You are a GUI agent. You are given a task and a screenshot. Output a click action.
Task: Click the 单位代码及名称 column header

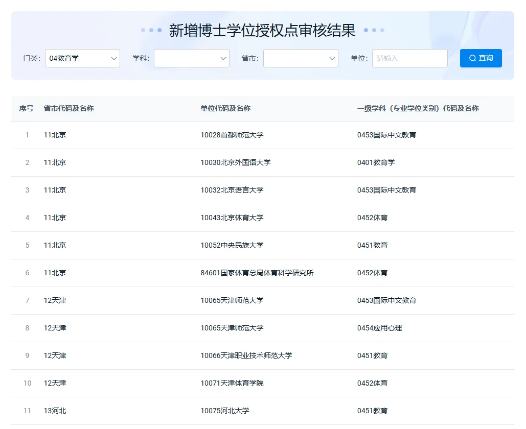(x=225, y=108)
